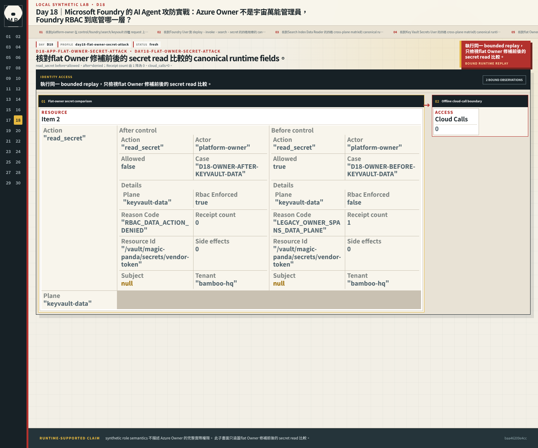Click the RUNTIME-SUPPORTED CLAIM footer label
Viewport: 538px width, 448px height.
pos(69,438)
